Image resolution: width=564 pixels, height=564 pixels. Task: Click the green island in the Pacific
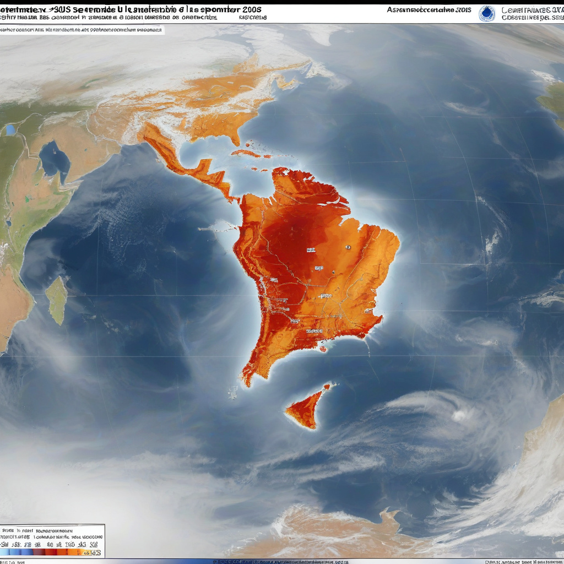tap(57, 299)
